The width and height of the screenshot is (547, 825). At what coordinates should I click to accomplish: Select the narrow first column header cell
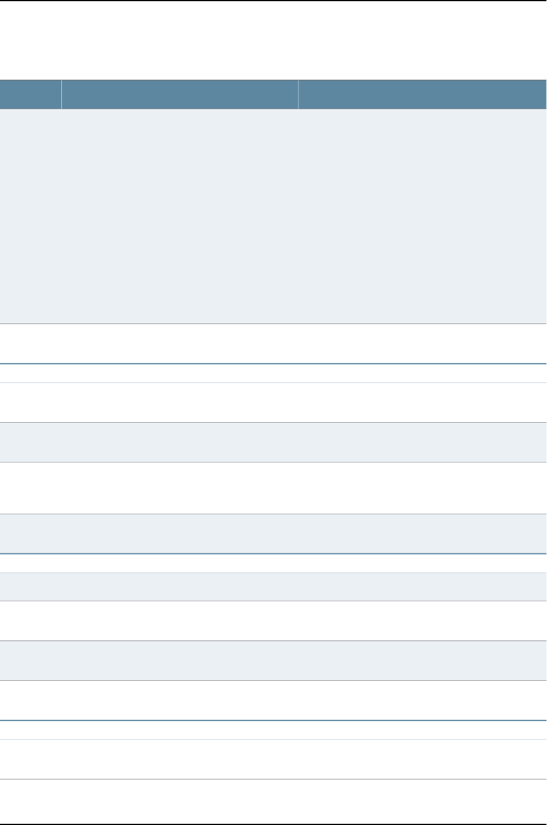30,95
